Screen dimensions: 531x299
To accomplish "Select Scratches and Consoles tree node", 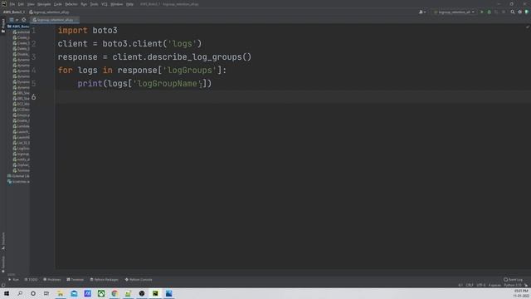I will click(18, 182).
